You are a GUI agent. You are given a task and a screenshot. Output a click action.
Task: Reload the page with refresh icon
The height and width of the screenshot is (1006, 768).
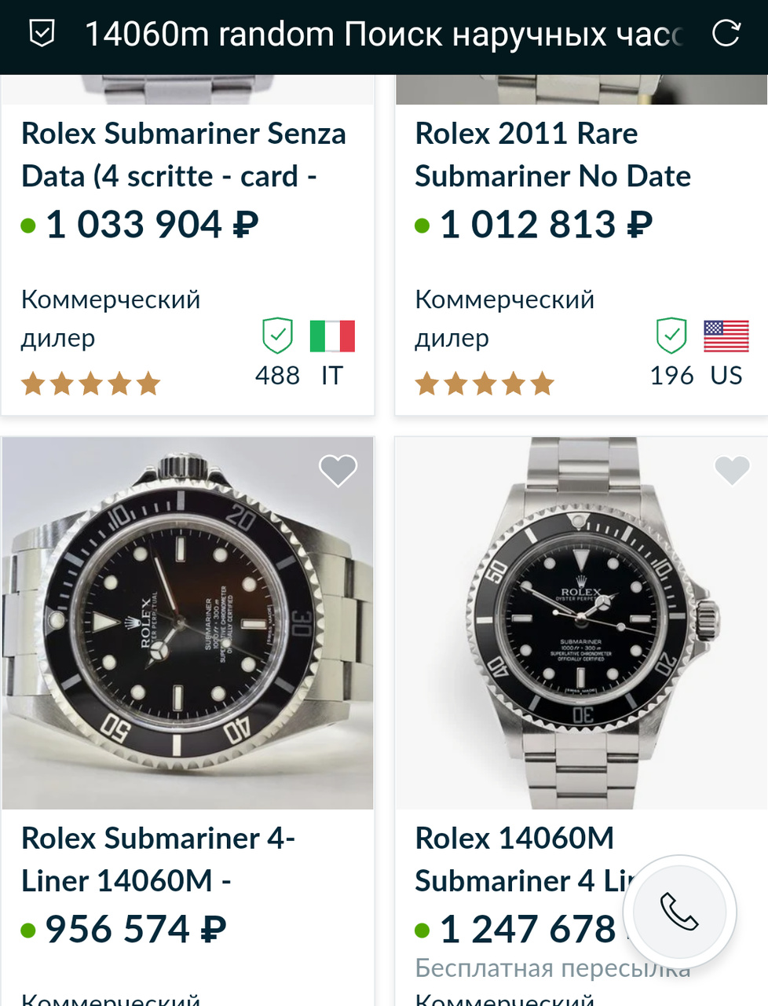(726, 34)
